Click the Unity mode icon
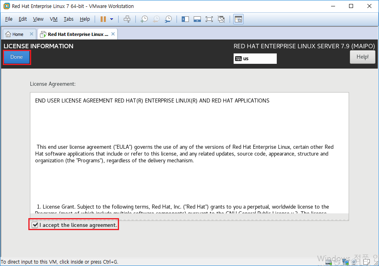Image resolution: width=379 pixels, height=266 pixels. 221,19
